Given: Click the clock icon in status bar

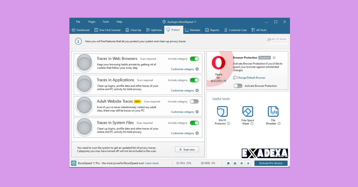Looking at the screenshot, I should click(228, 163).
